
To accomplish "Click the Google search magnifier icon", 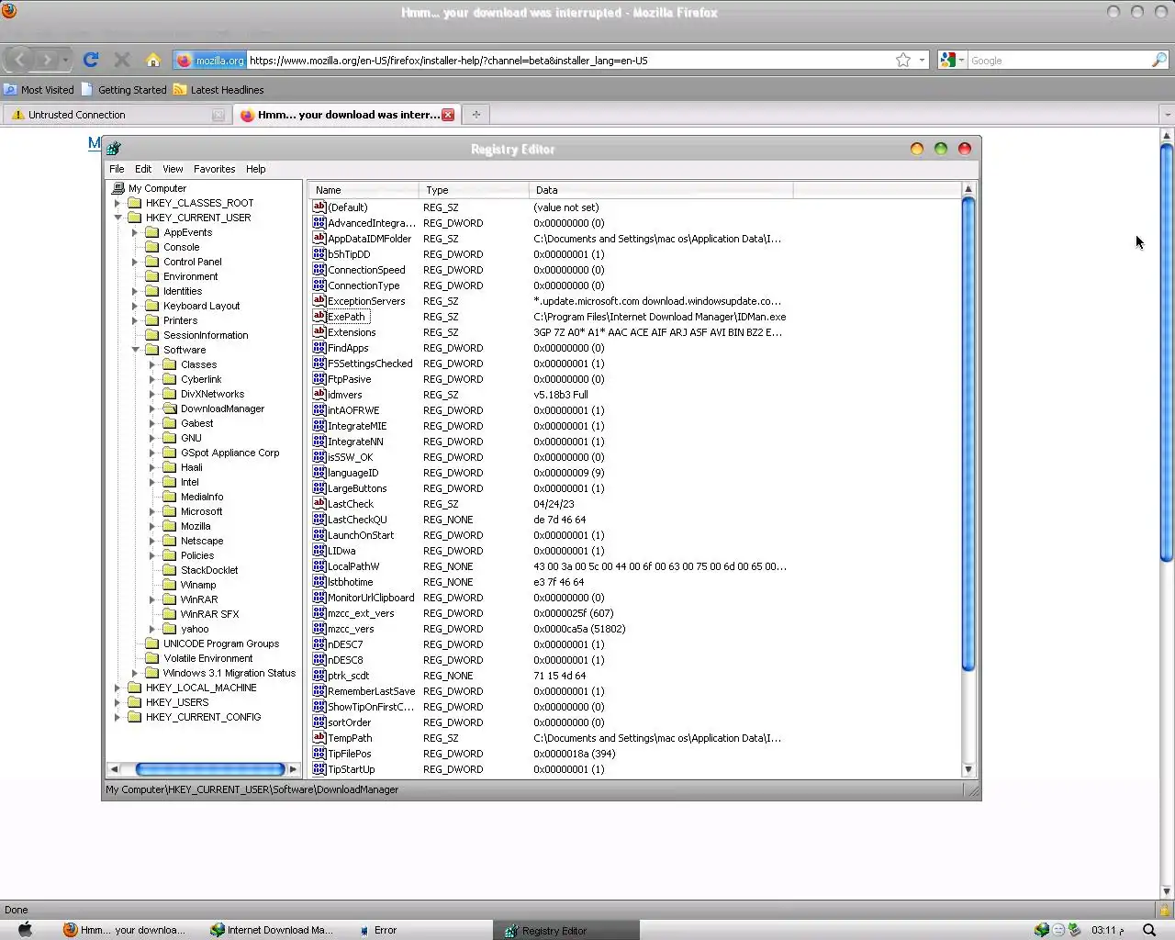I will pos(1159,60).
